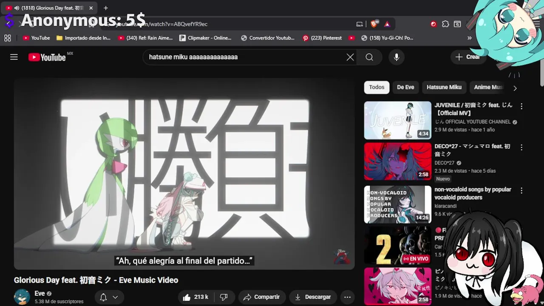Open the notification bell dropdown for Eve

(109, 297)
